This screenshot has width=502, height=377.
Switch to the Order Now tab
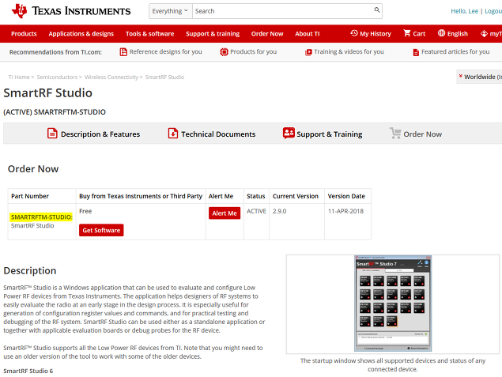click(423, 134)
